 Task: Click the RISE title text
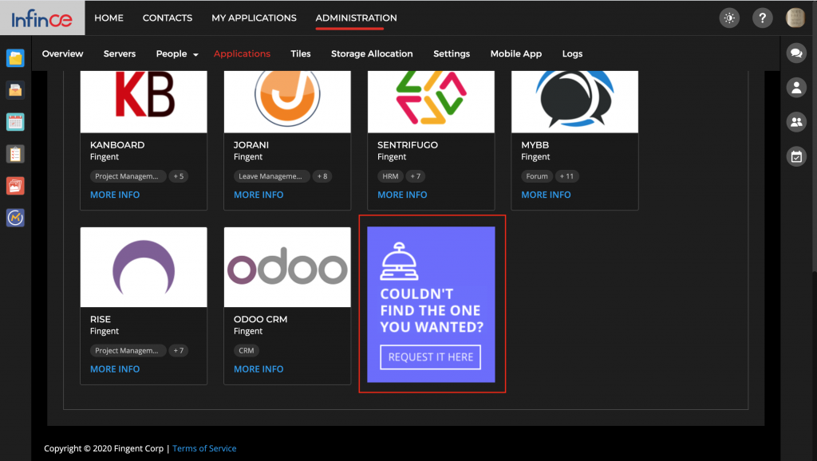coord(101,319)
